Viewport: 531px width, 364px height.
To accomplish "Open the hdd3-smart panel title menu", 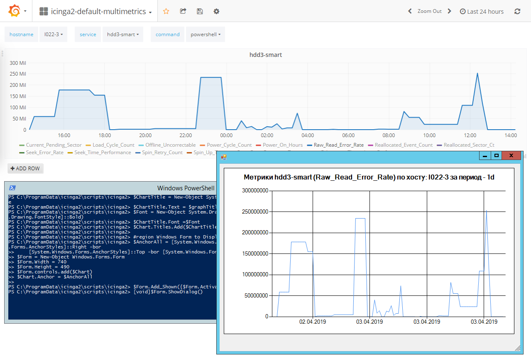I will pos(265,54).
